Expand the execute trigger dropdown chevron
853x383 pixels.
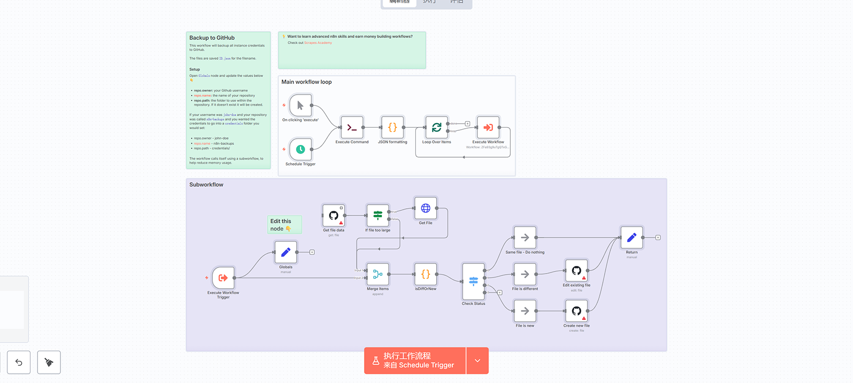pyautogui.click(x=477, y=361)
